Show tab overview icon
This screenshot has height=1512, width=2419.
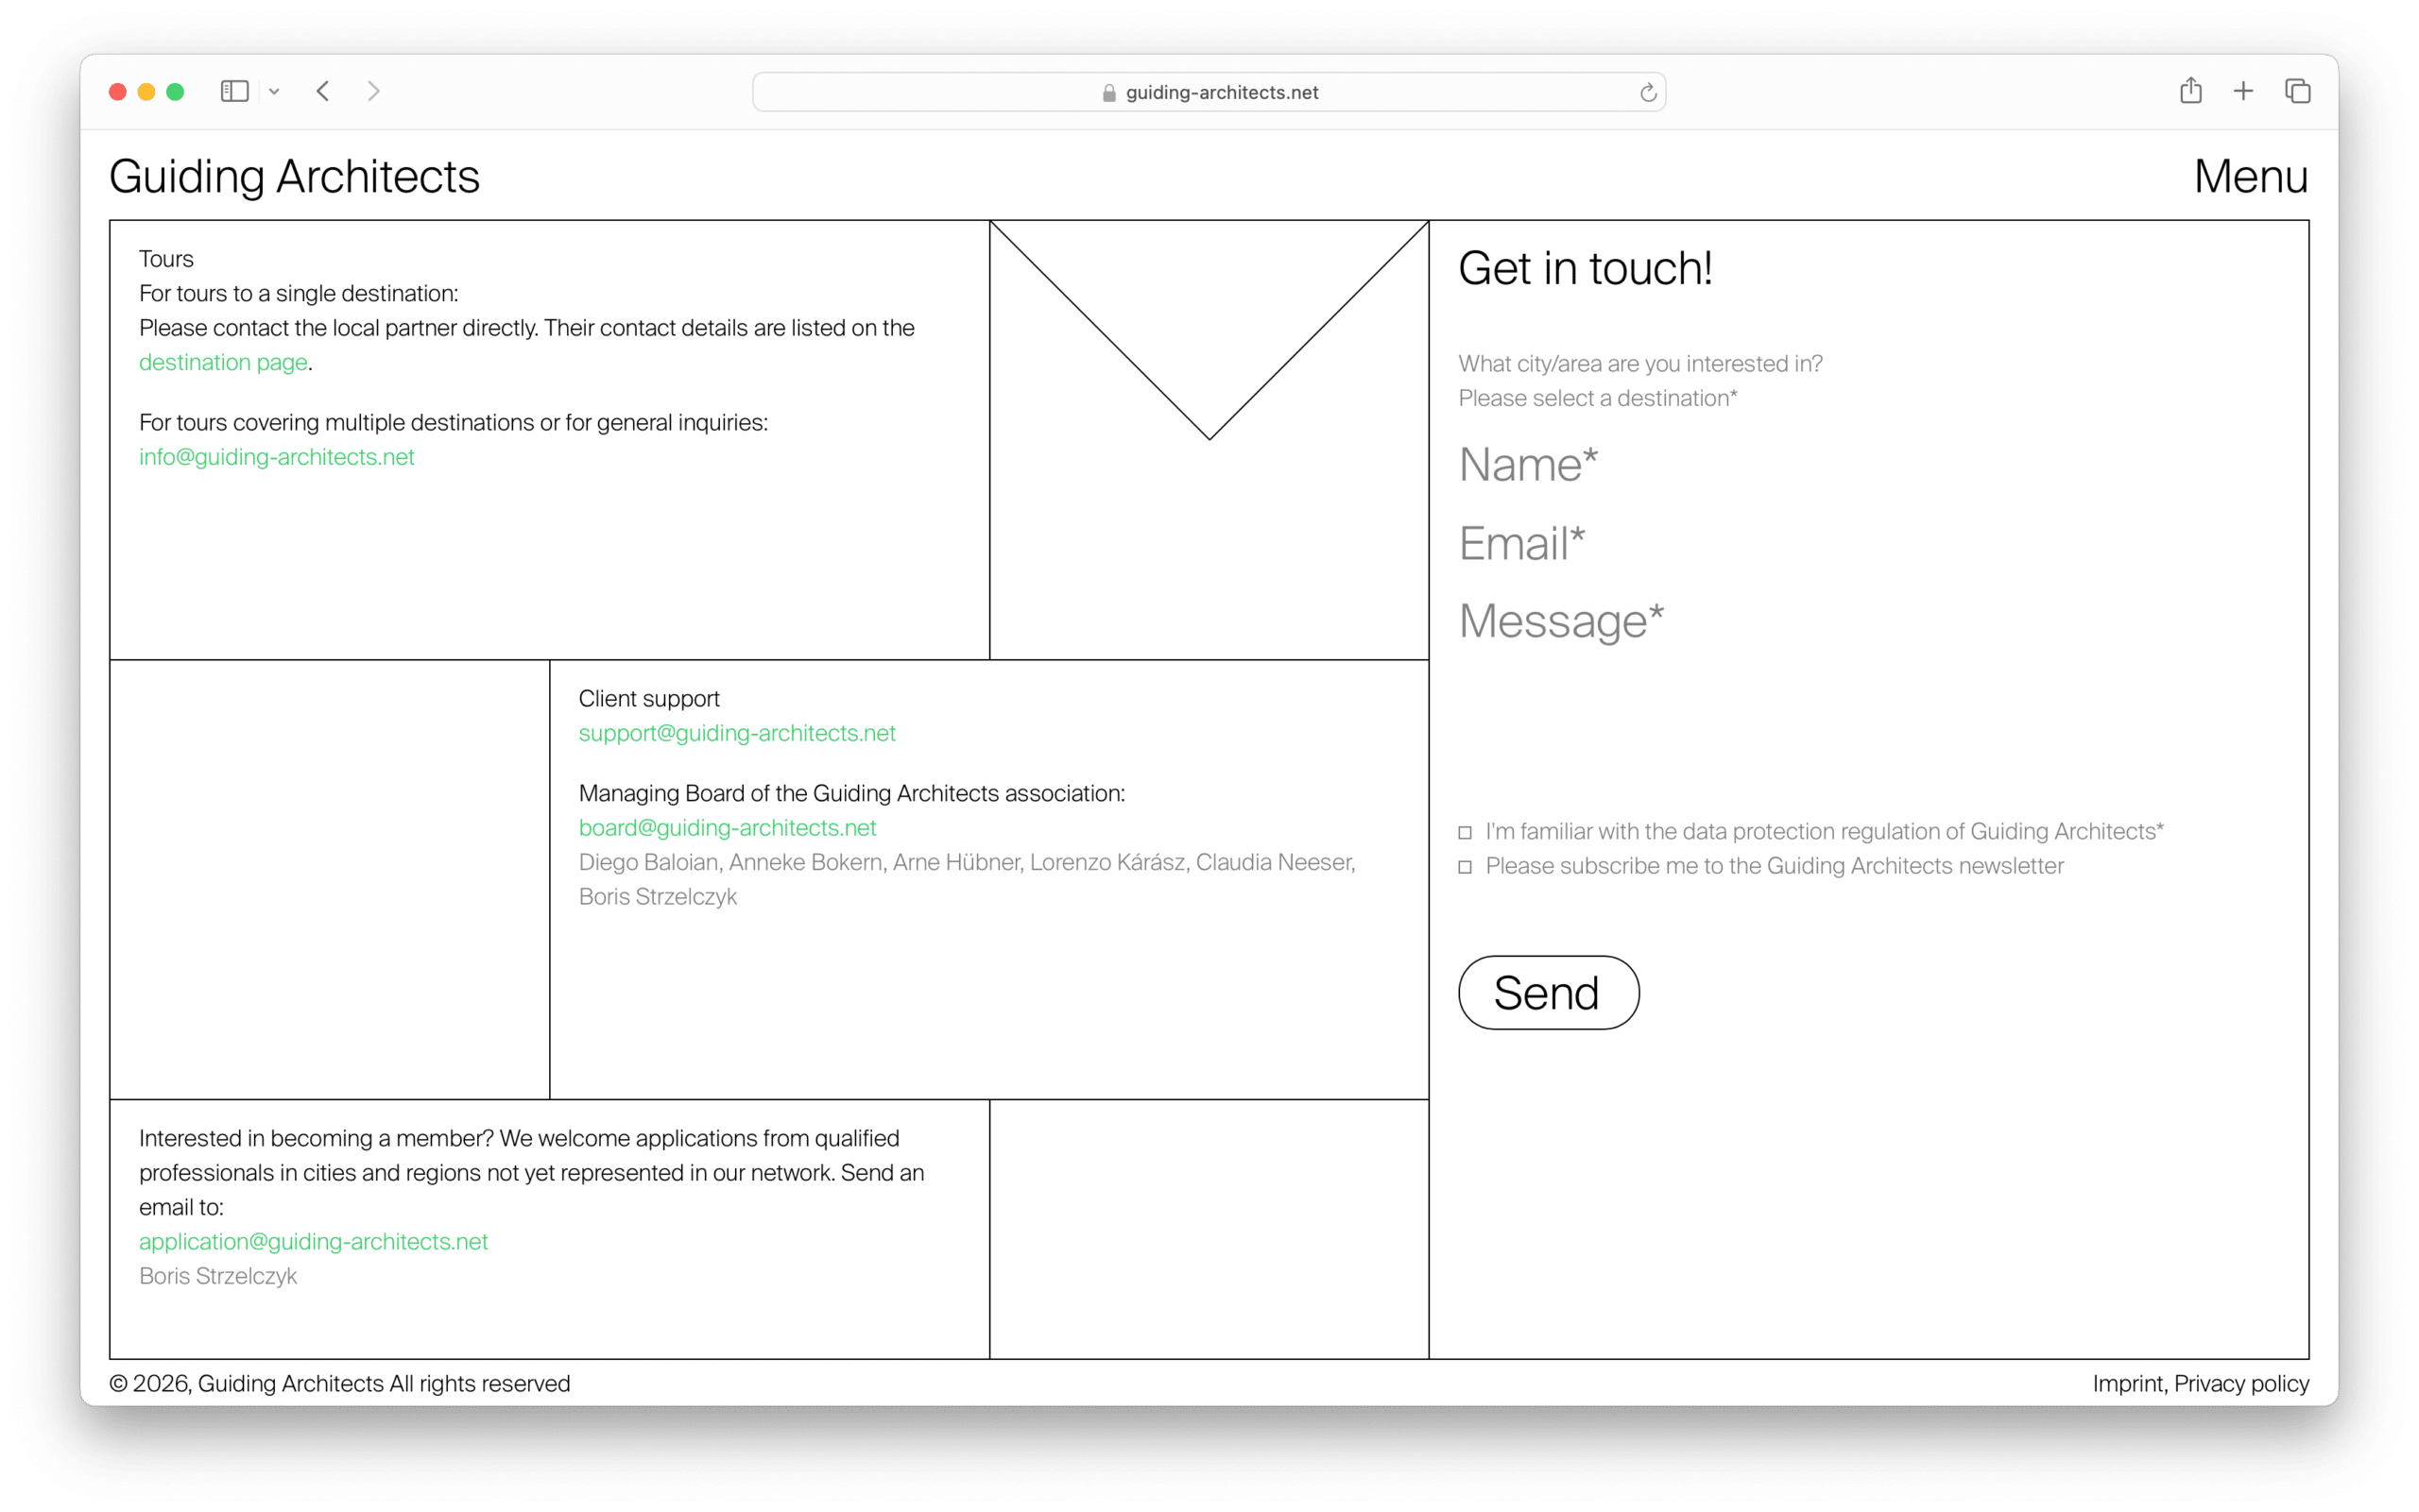tap(2297, 91)
